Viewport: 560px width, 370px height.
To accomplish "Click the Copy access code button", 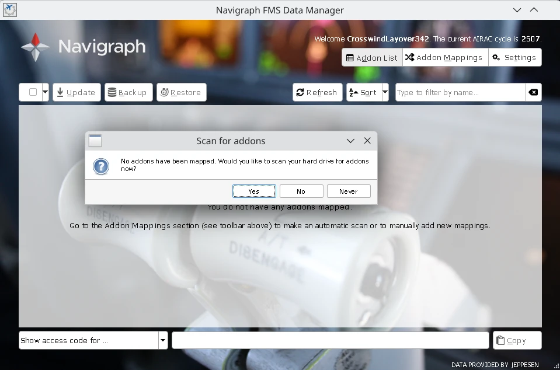I will coord(517,340).
